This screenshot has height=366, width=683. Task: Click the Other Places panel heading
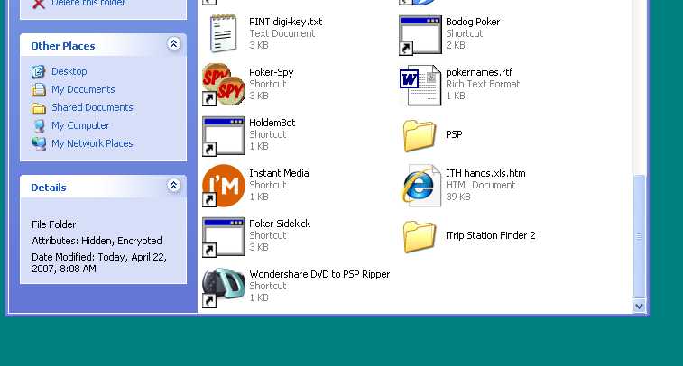[x=63, y=46]
